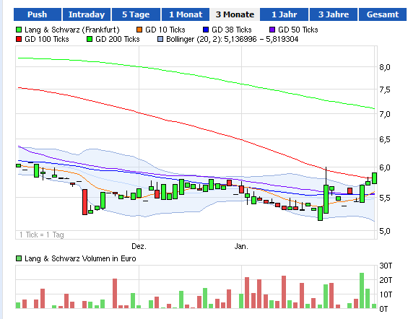Image resolution: width=408 pixels, height=319 pixels.
Task: Click the 'GD 100 Ticks' legend label
Action: point(47,39)
